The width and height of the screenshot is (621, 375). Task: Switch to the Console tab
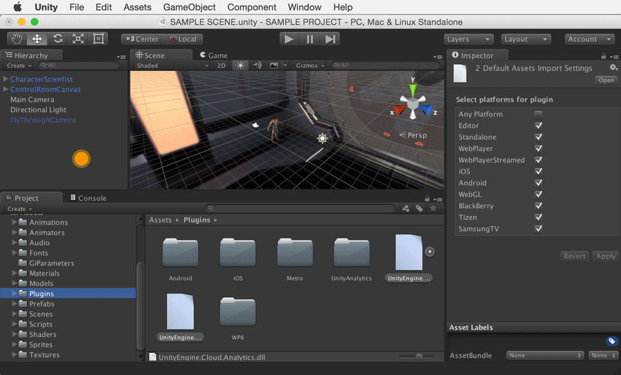pyautogui.click(x=92, y=198)
